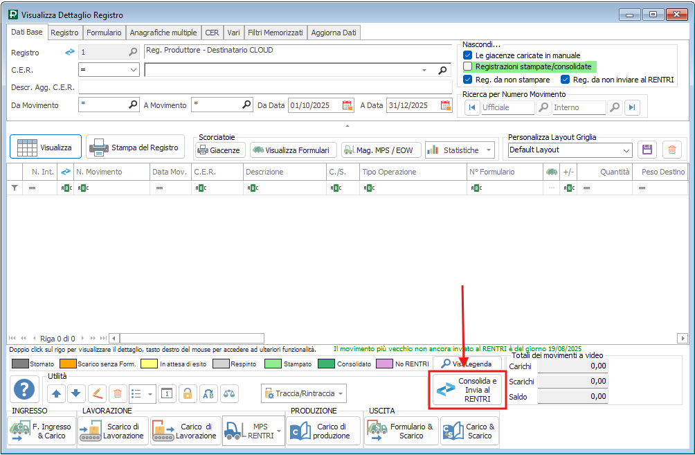This screenshot has width=695, height=455.
Task: Click the yellow 'In attesa di esito' swatch
Action: pyautogui.click(x=149, y=364)
